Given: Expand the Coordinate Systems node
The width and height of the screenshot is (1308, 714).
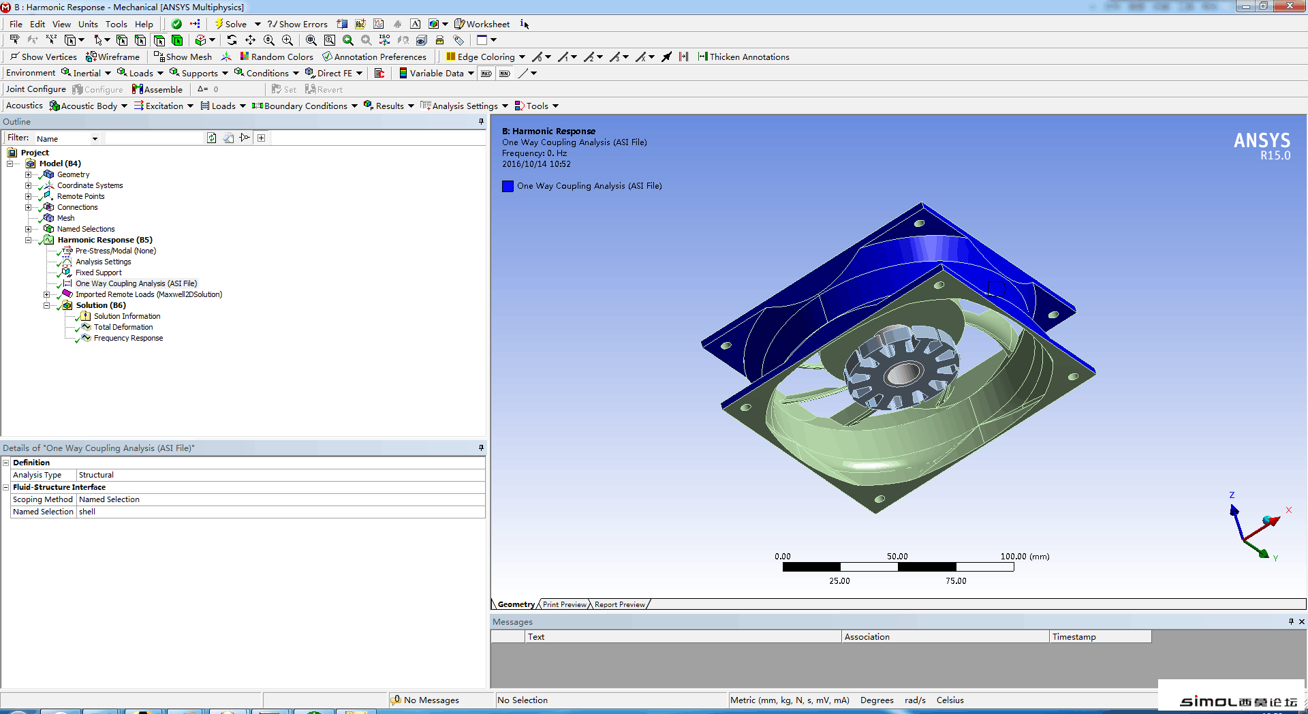Looking at the screenshot, I should 28,185.
